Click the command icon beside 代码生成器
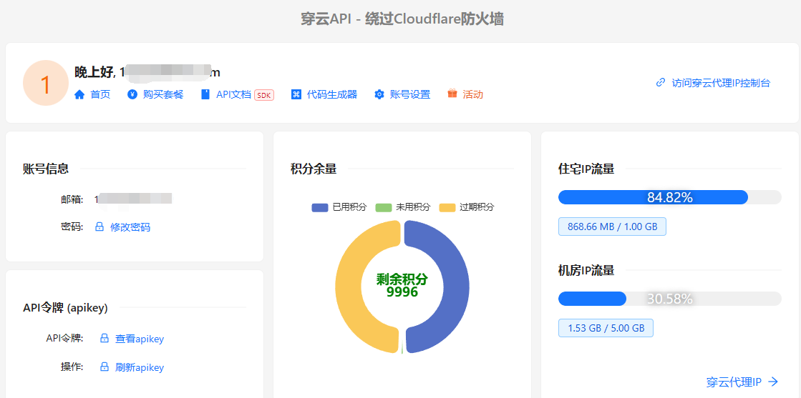Screen dimensions: 801x398 pos(296,94)
